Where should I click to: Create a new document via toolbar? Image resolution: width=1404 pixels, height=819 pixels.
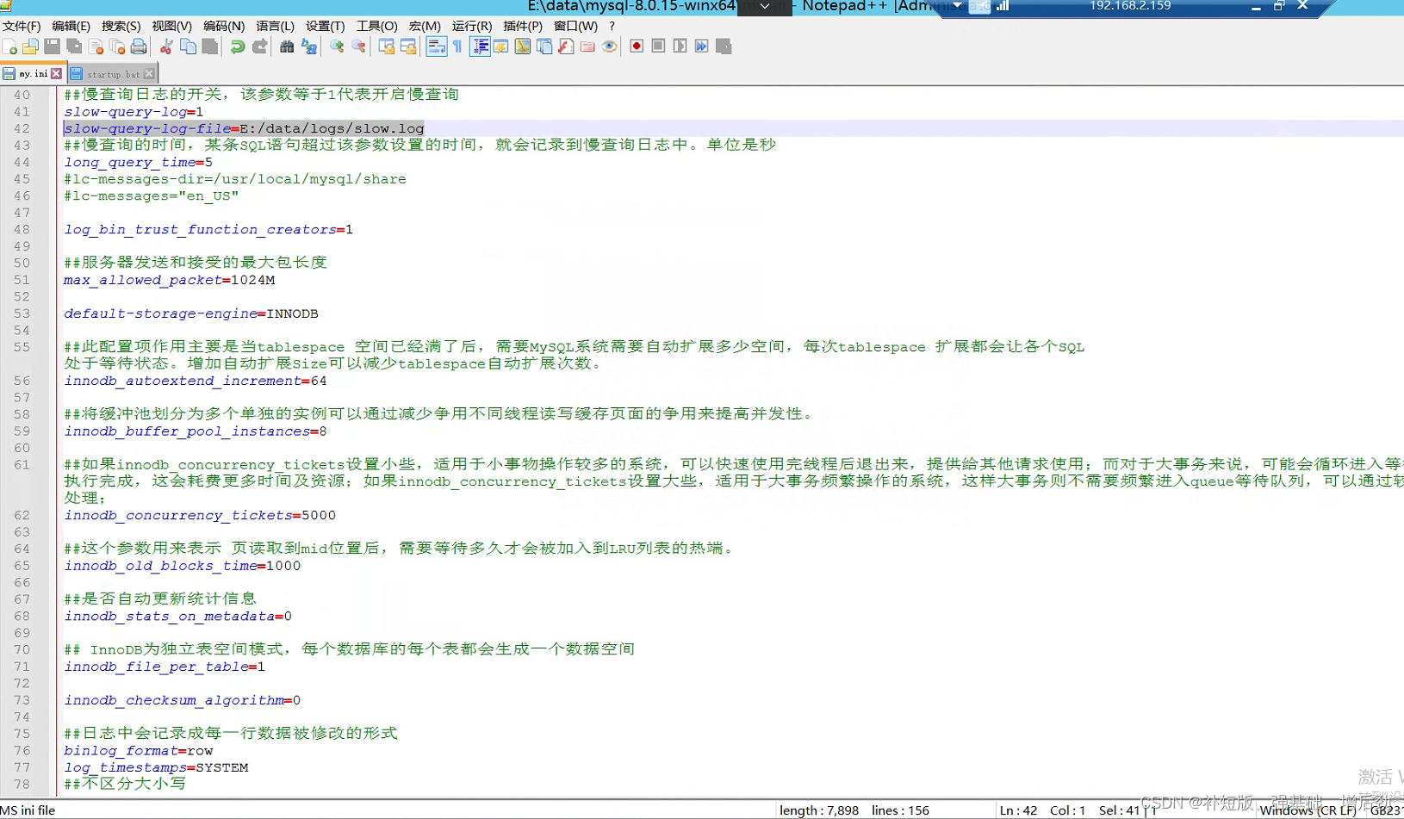click(x=9, y=47)
